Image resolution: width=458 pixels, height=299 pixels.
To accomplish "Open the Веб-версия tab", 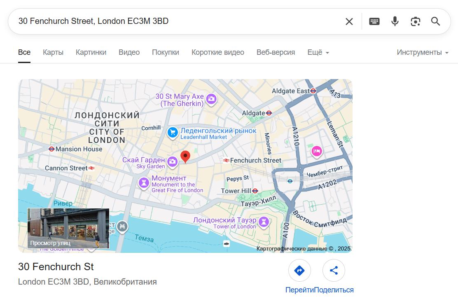I will (276, 52).
